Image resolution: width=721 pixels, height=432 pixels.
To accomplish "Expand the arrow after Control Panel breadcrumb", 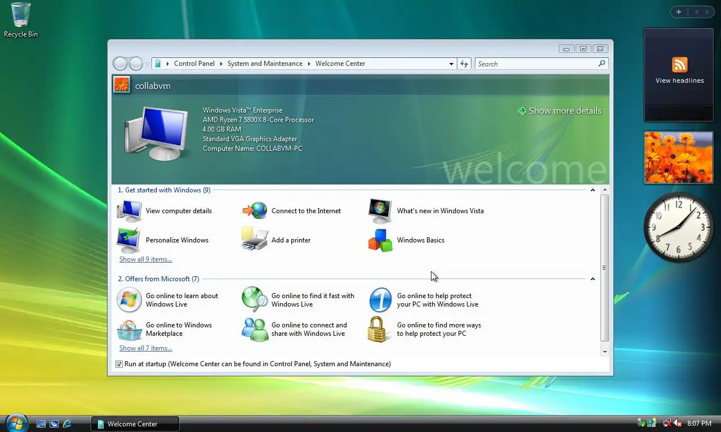I will (221, 64).
